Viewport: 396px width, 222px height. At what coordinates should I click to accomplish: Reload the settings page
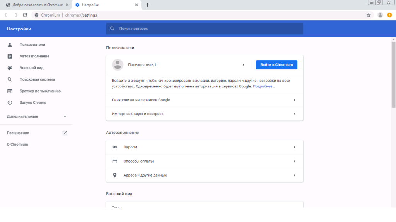pyautogui.click(x=25, y=15)
